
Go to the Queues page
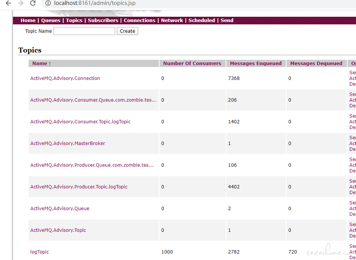tap(51, 21)
